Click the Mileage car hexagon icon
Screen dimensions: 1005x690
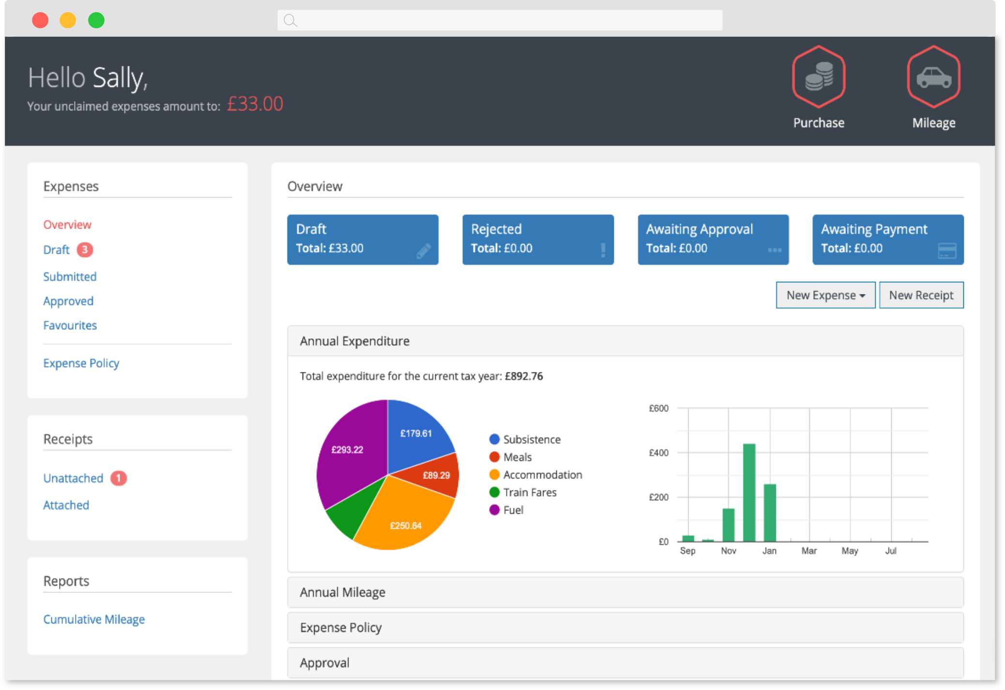click(933, 77)
